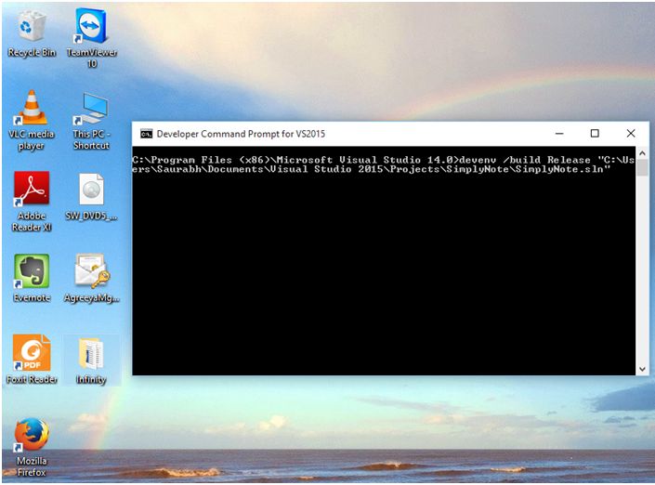Select the Foxit Reader shortcut
The image size is (655, 485).
pyautogui.click(x=32, y=360)
